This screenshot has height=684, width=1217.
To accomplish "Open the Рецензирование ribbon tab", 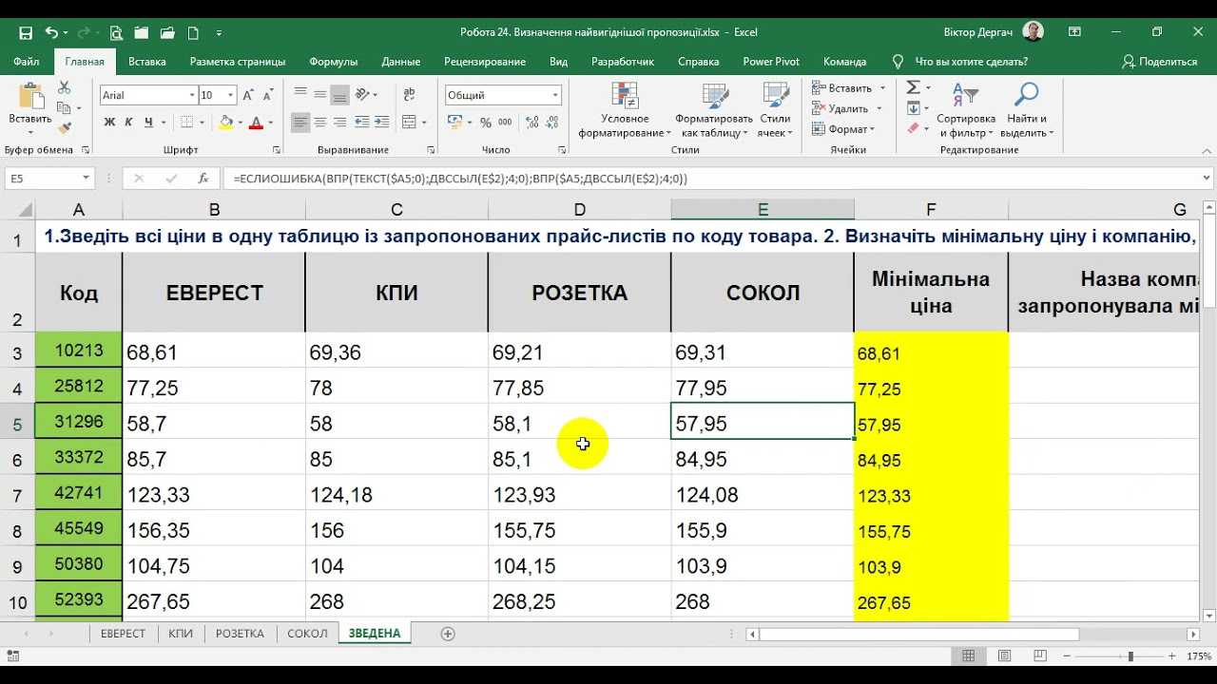I will click(x=485, y=62).
